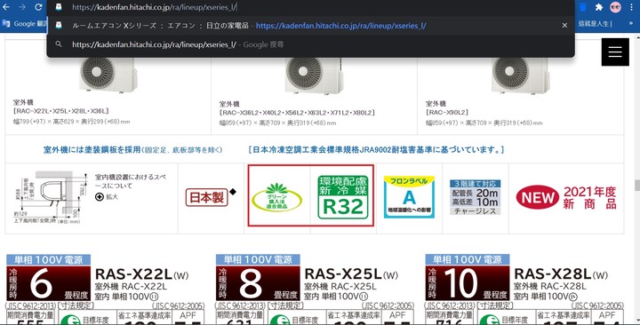640x325 pixels.
Task: Remove the history suggestion with the X
Action: pyautogui.click(x=564, y=25)
